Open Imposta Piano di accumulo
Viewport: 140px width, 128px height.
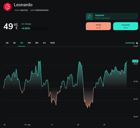pos(112,16)
